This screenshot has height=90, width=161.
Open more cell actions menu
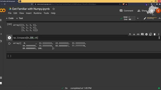point(159,34)
